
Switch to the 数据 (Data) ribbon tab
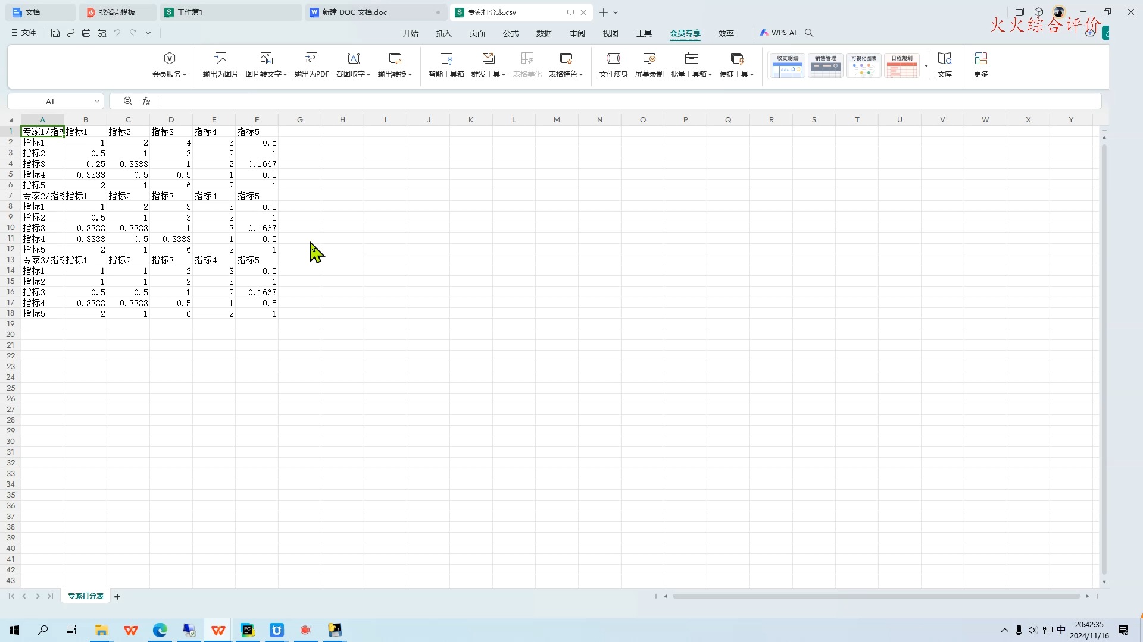click(x=544, y=33)
